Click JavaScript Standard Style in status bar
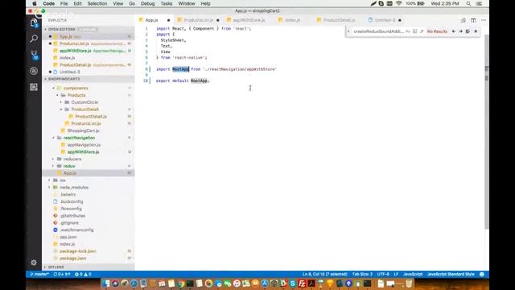This screenshot has width=515, height=290. (x=451, y=274)
